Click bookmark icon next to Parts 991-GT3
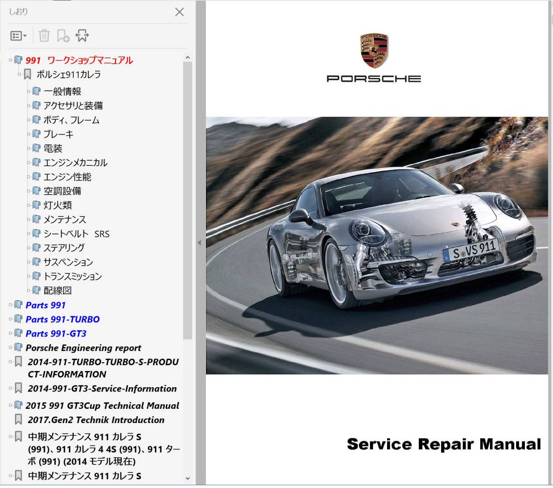This screenshot has width=553, height=488. [x=18, y=333]
